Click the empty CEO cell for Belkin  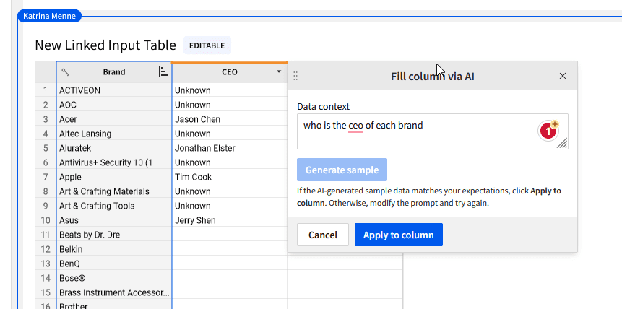tap(230, 249)
